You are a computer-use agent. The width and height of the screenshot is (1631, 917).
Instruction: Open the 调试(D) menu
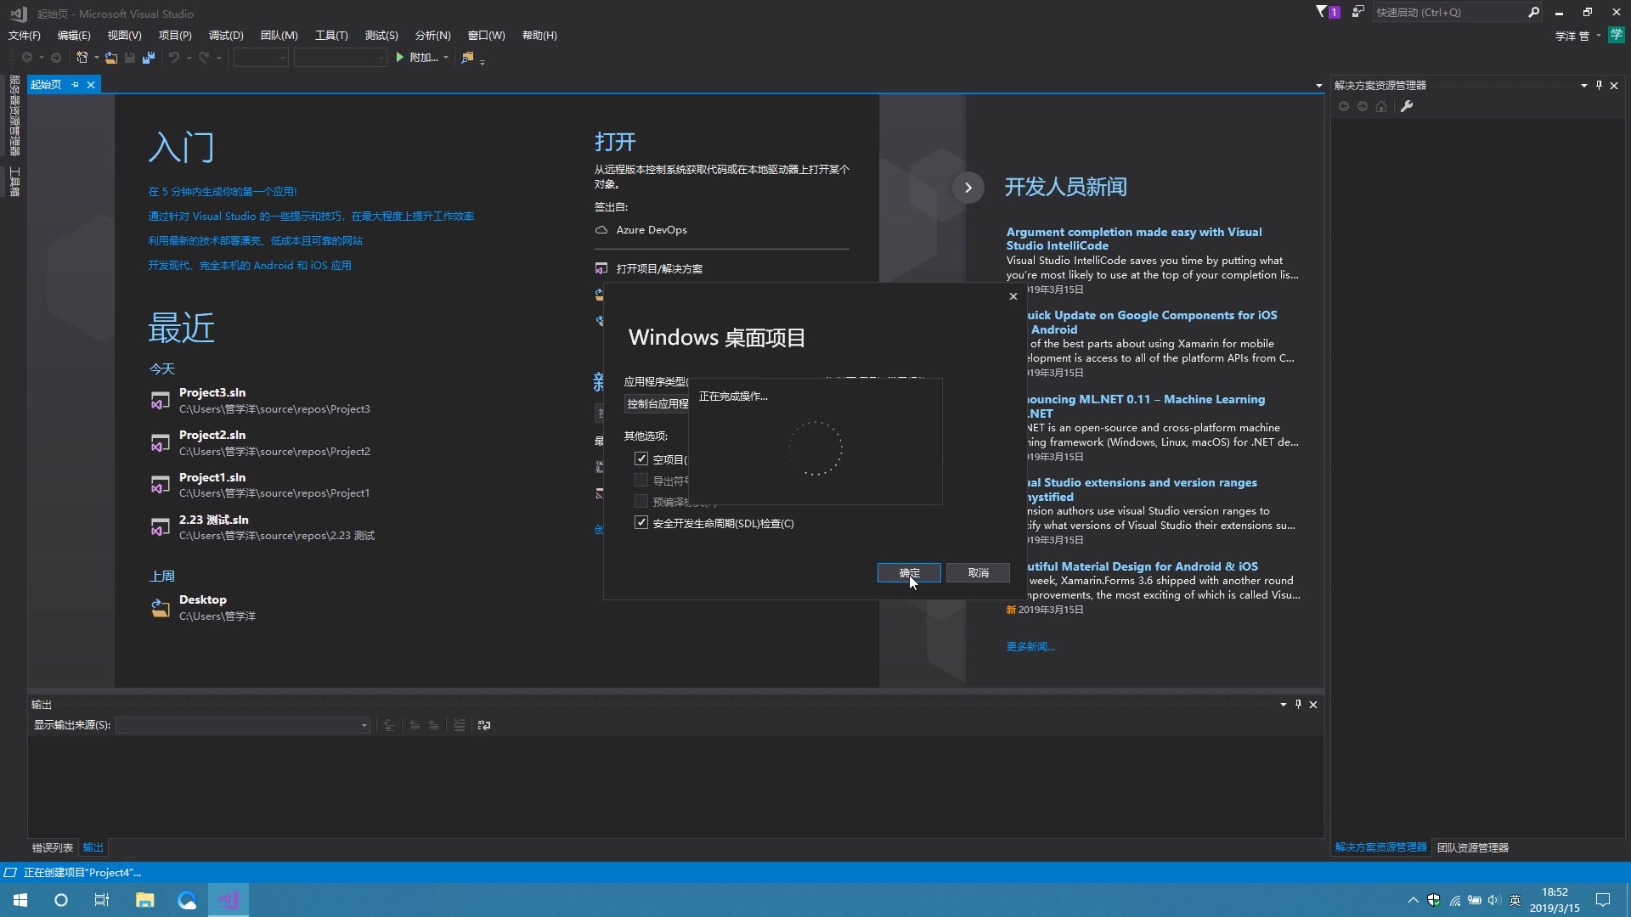(226, 35)
